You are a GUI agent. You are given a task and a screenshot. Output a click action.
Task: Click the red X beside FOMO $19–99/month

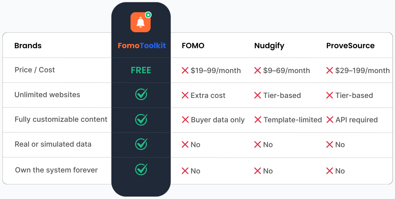point(185,70)
